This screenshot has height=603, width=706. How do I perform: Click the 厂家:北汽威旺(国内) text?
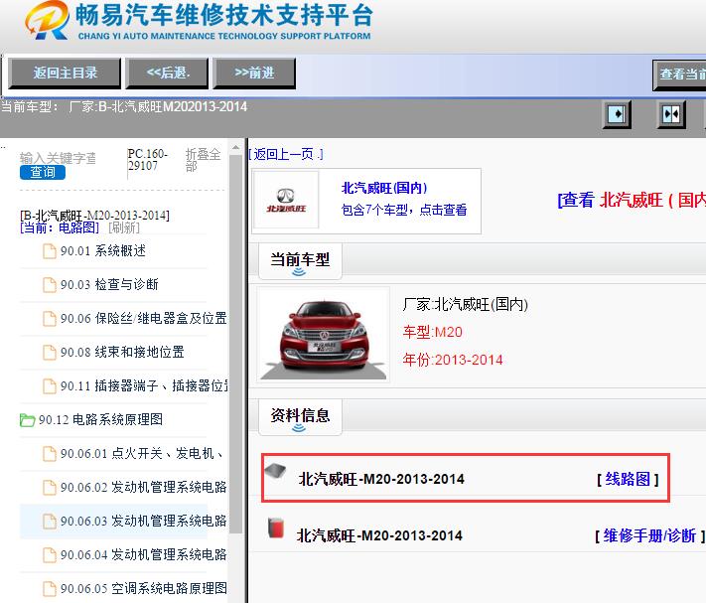pyautogui.click(x=465, y=305)
